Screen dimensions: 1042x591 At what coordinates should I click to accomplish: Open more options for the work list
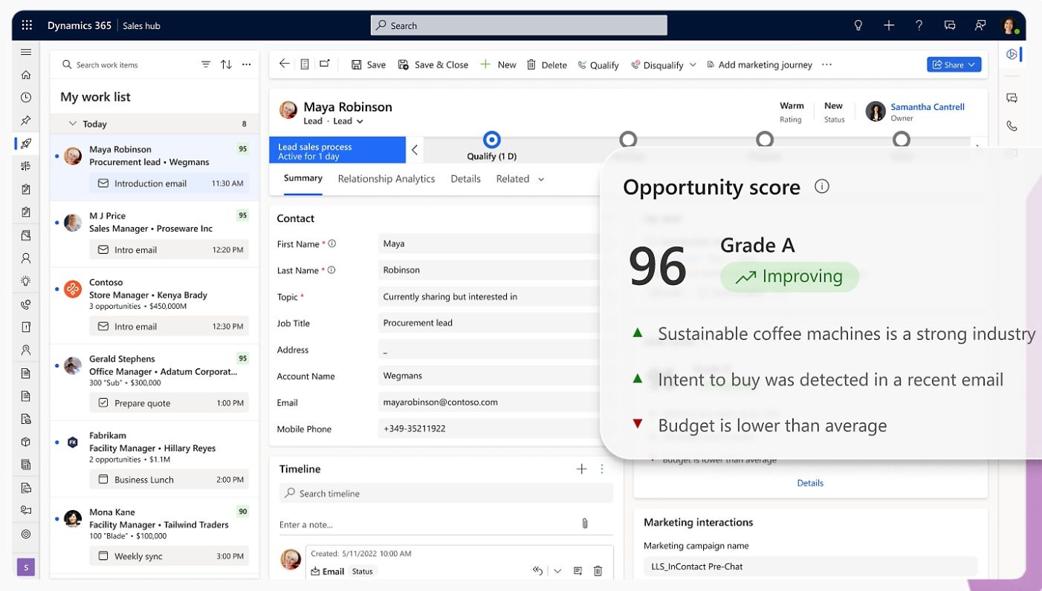click(246, 65)
